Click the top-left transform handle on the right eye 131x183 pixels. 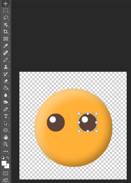coord(79,113)
